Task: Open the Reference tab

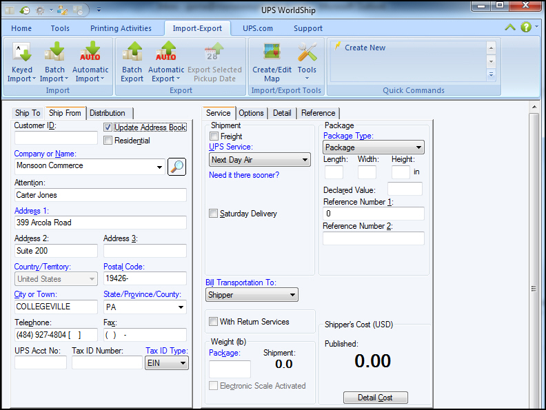Action: click(318, 113)
